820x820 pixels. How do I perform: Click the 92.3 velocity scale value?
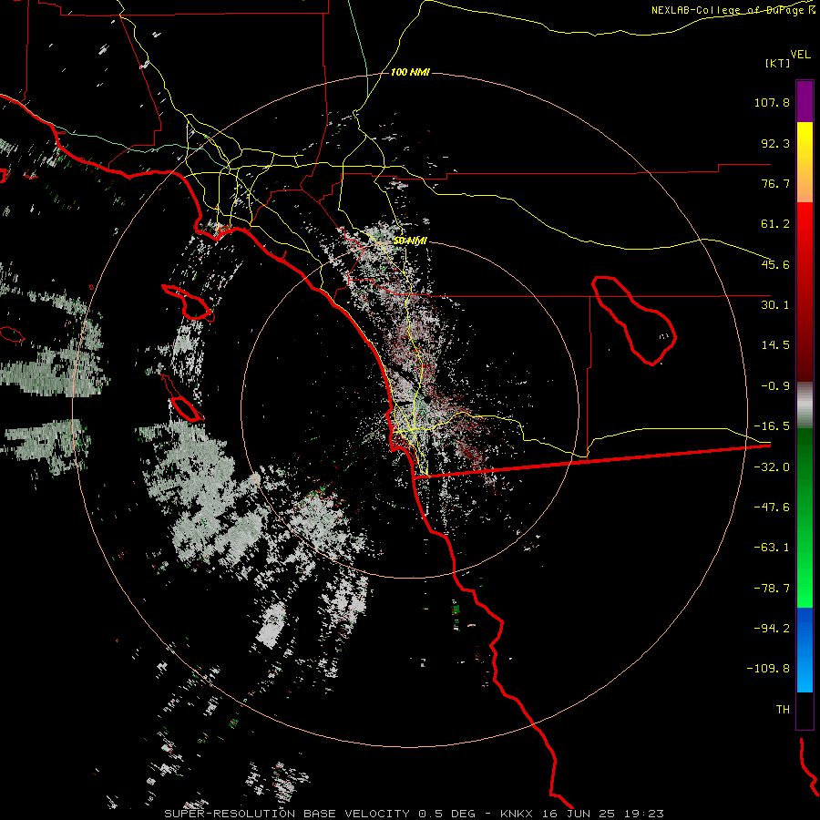click(775, 143)
